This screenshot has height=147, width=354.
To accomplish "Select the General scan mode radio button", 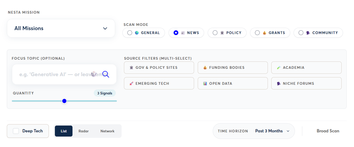I will [x=130, y=33].
